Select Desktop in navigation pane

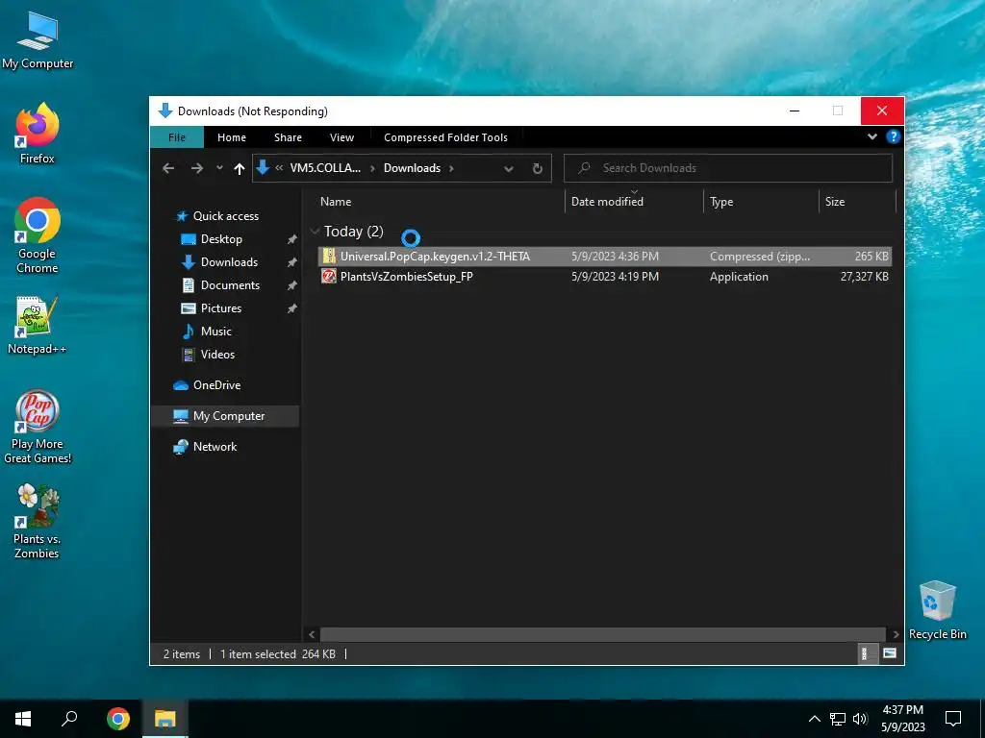[221, 239]
